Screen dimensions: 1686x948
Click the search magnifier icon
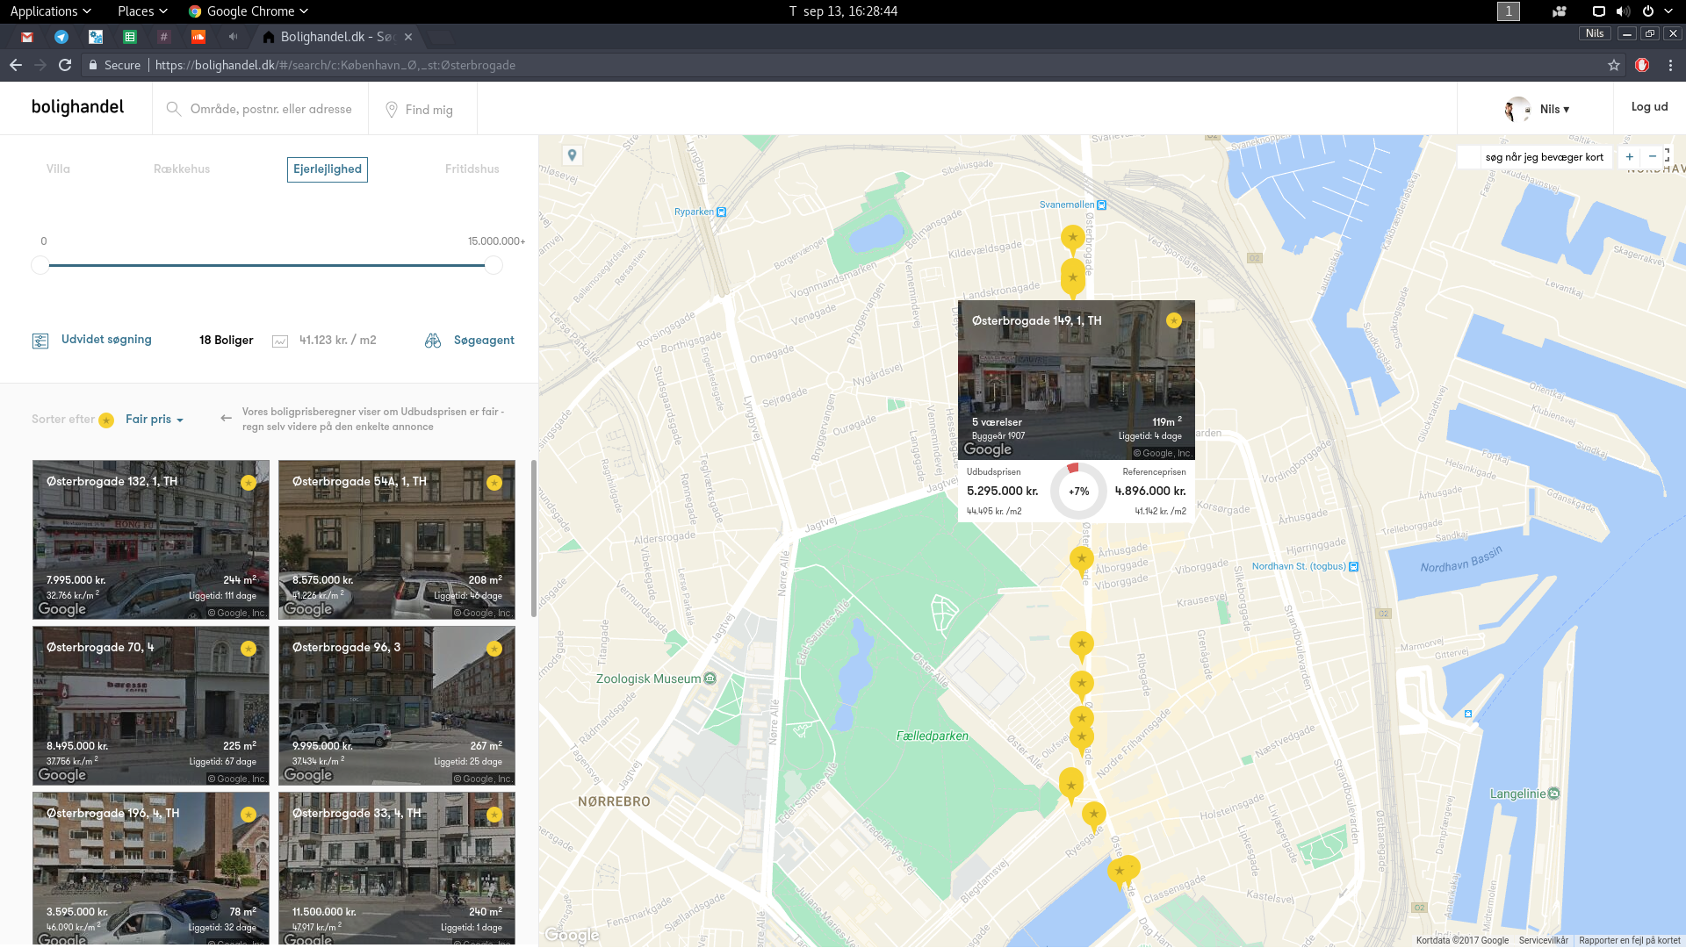coord(174,109)
